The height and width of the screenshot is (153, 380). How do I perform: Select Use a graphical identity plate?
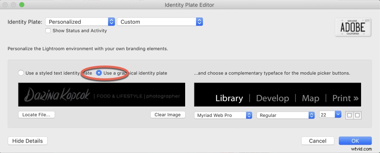point(98,73)
